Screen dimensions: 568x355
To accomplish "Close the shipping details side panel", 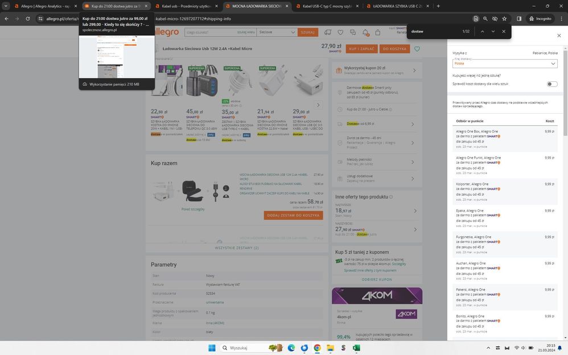I will tap(558, 35).
